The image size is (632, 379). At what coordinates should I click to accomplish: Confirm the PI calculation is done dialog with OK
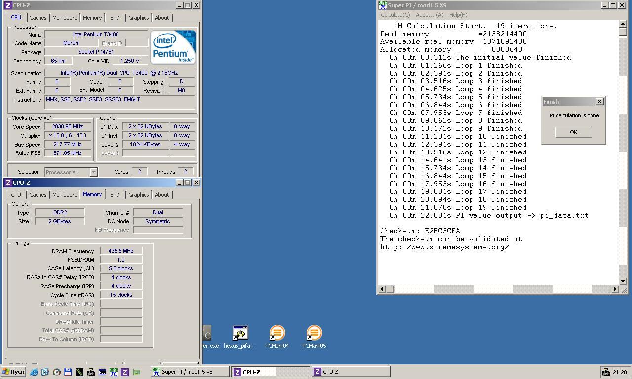pos(573,132)
